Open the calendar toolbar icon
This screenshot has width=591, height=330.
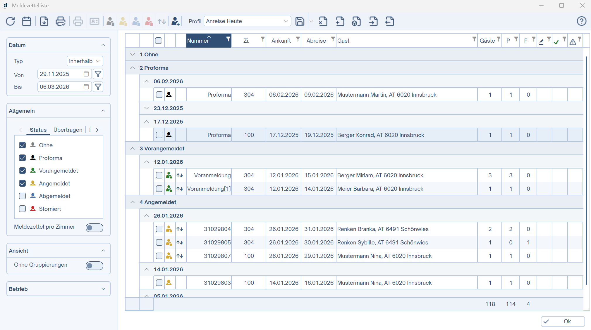(x=27, y=21)
